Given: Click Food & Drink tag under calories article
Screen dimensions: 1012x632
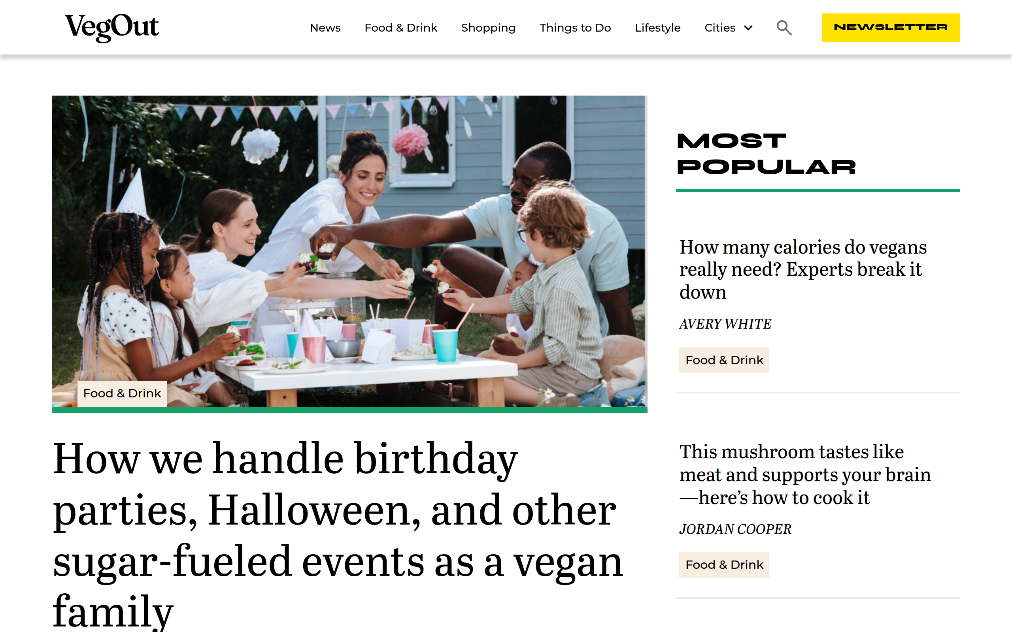Looking at the screenshot, I should tap(724, 360).
